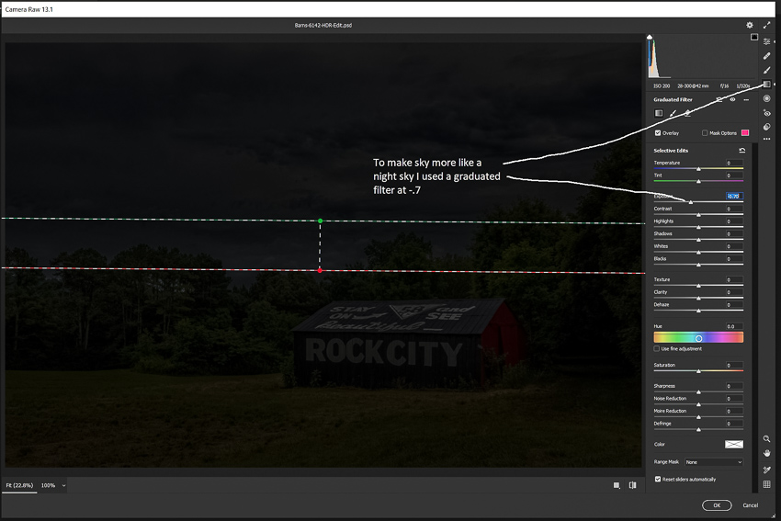The image size is (781, 521).
Task: Click the OK button
Action: [716, 505]
